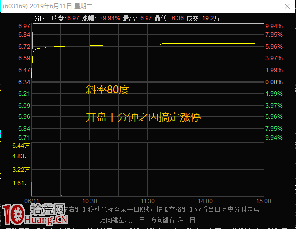Click the window title date 2019年6月11日 星期二

click(x=61, y=6)
